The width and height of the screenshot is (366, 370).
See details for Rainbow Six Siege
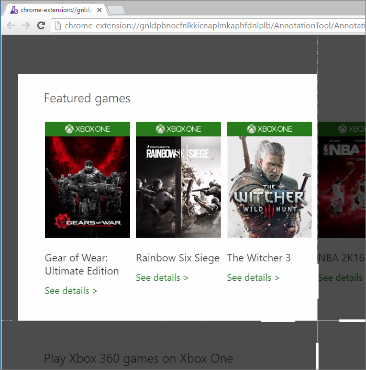(x=162, y=278)
